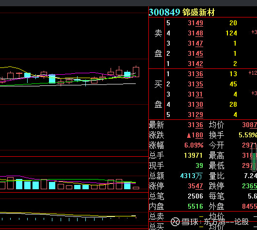Click buy level 4 volume 28
Screen dimensions: 257x230
[x=233, y=104]
